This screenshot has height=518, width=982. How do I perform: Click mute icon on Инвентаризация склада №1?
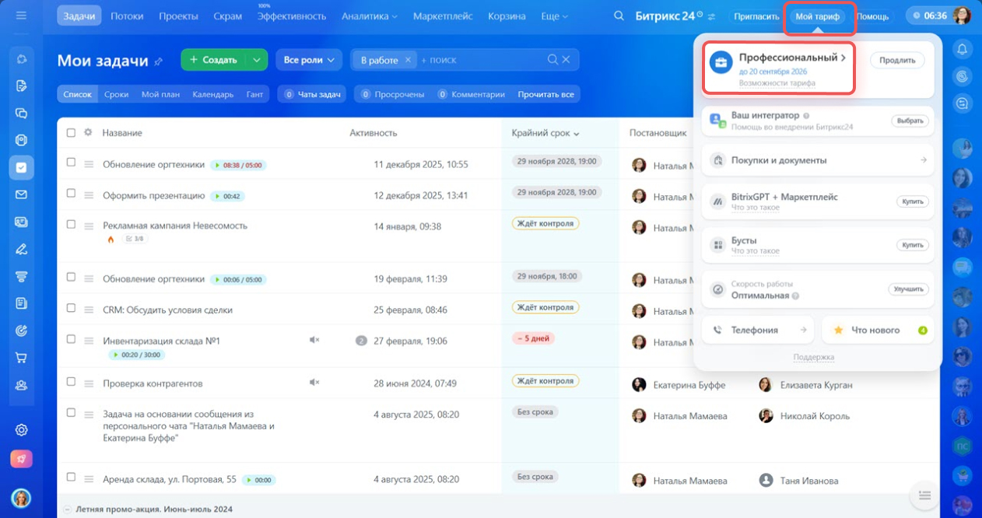point(314,340)
